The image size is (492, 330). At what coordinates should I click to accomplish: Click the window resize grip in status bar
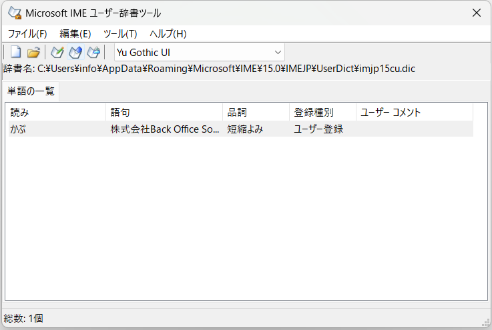point(485,323)
